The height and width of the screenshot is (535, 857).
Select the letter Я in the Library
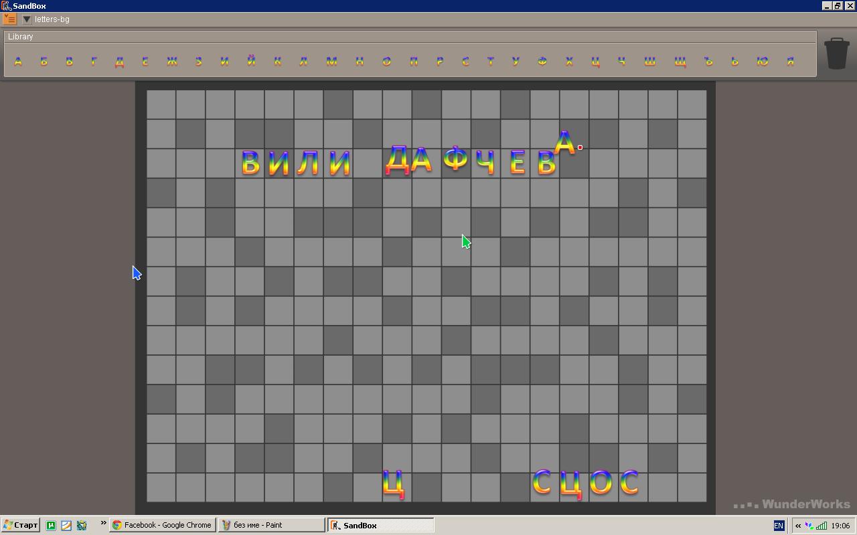coord(790,62)
